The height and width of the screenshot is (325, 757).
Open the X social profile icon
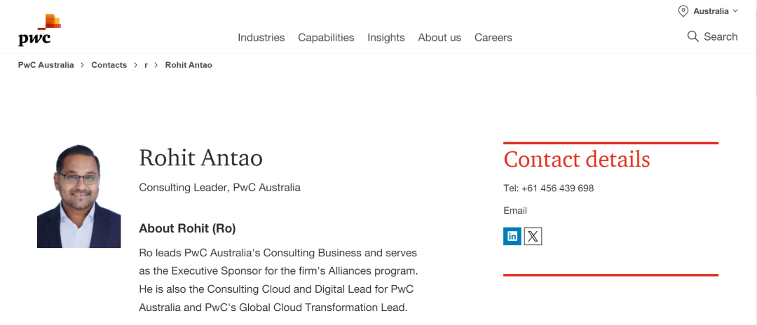coord(533,236)
